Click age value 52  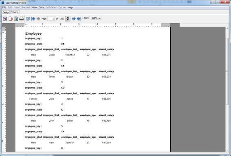click(x=88, y=77)
